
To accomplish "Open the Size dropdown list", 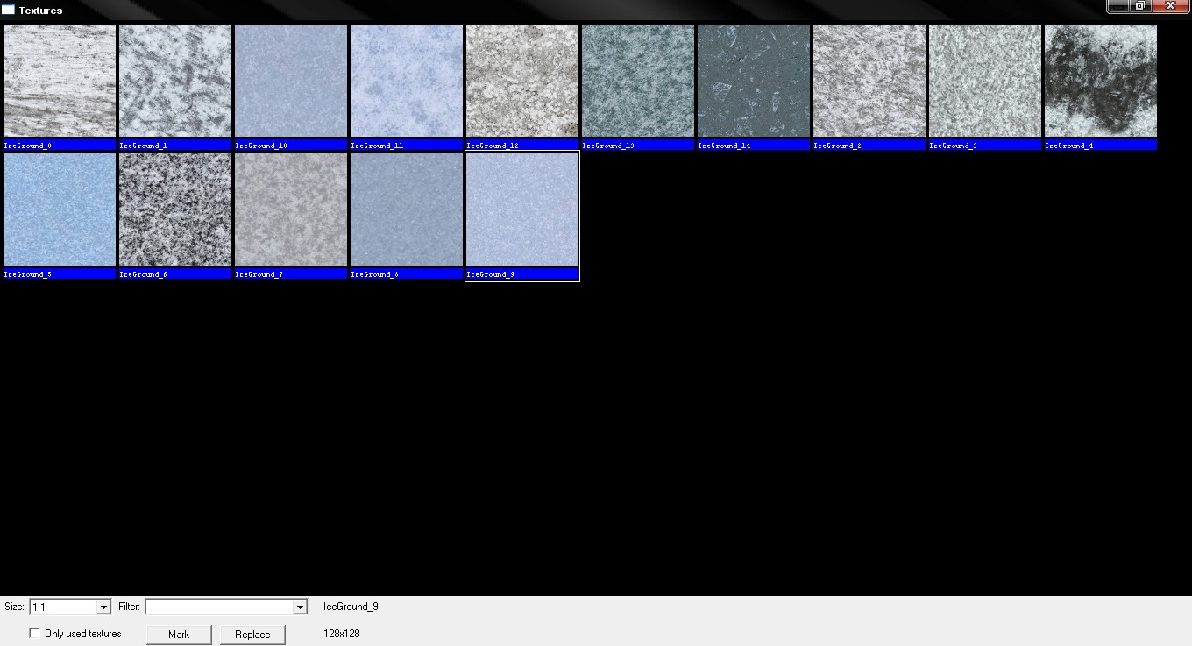I will tap(103, 607).
